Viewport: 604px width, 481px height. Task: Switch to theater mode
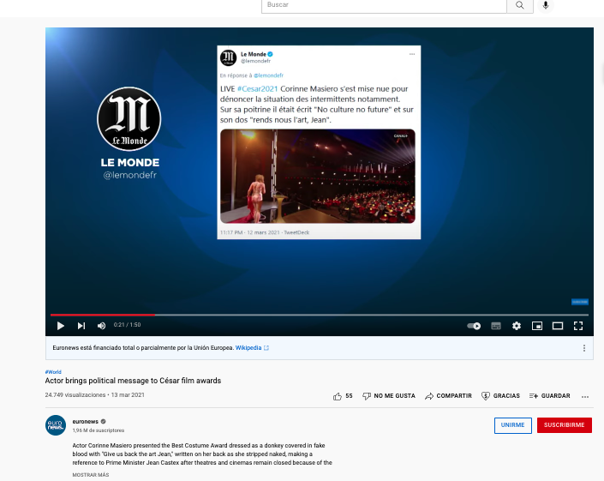[x=558, y=326]
